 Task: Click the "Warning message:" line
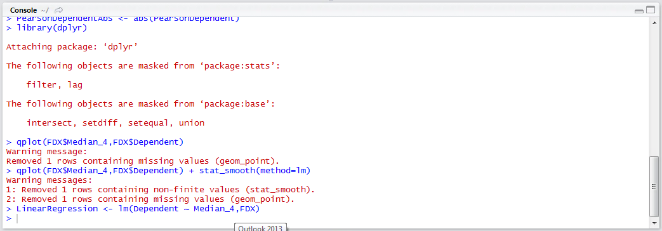(46, 151)
